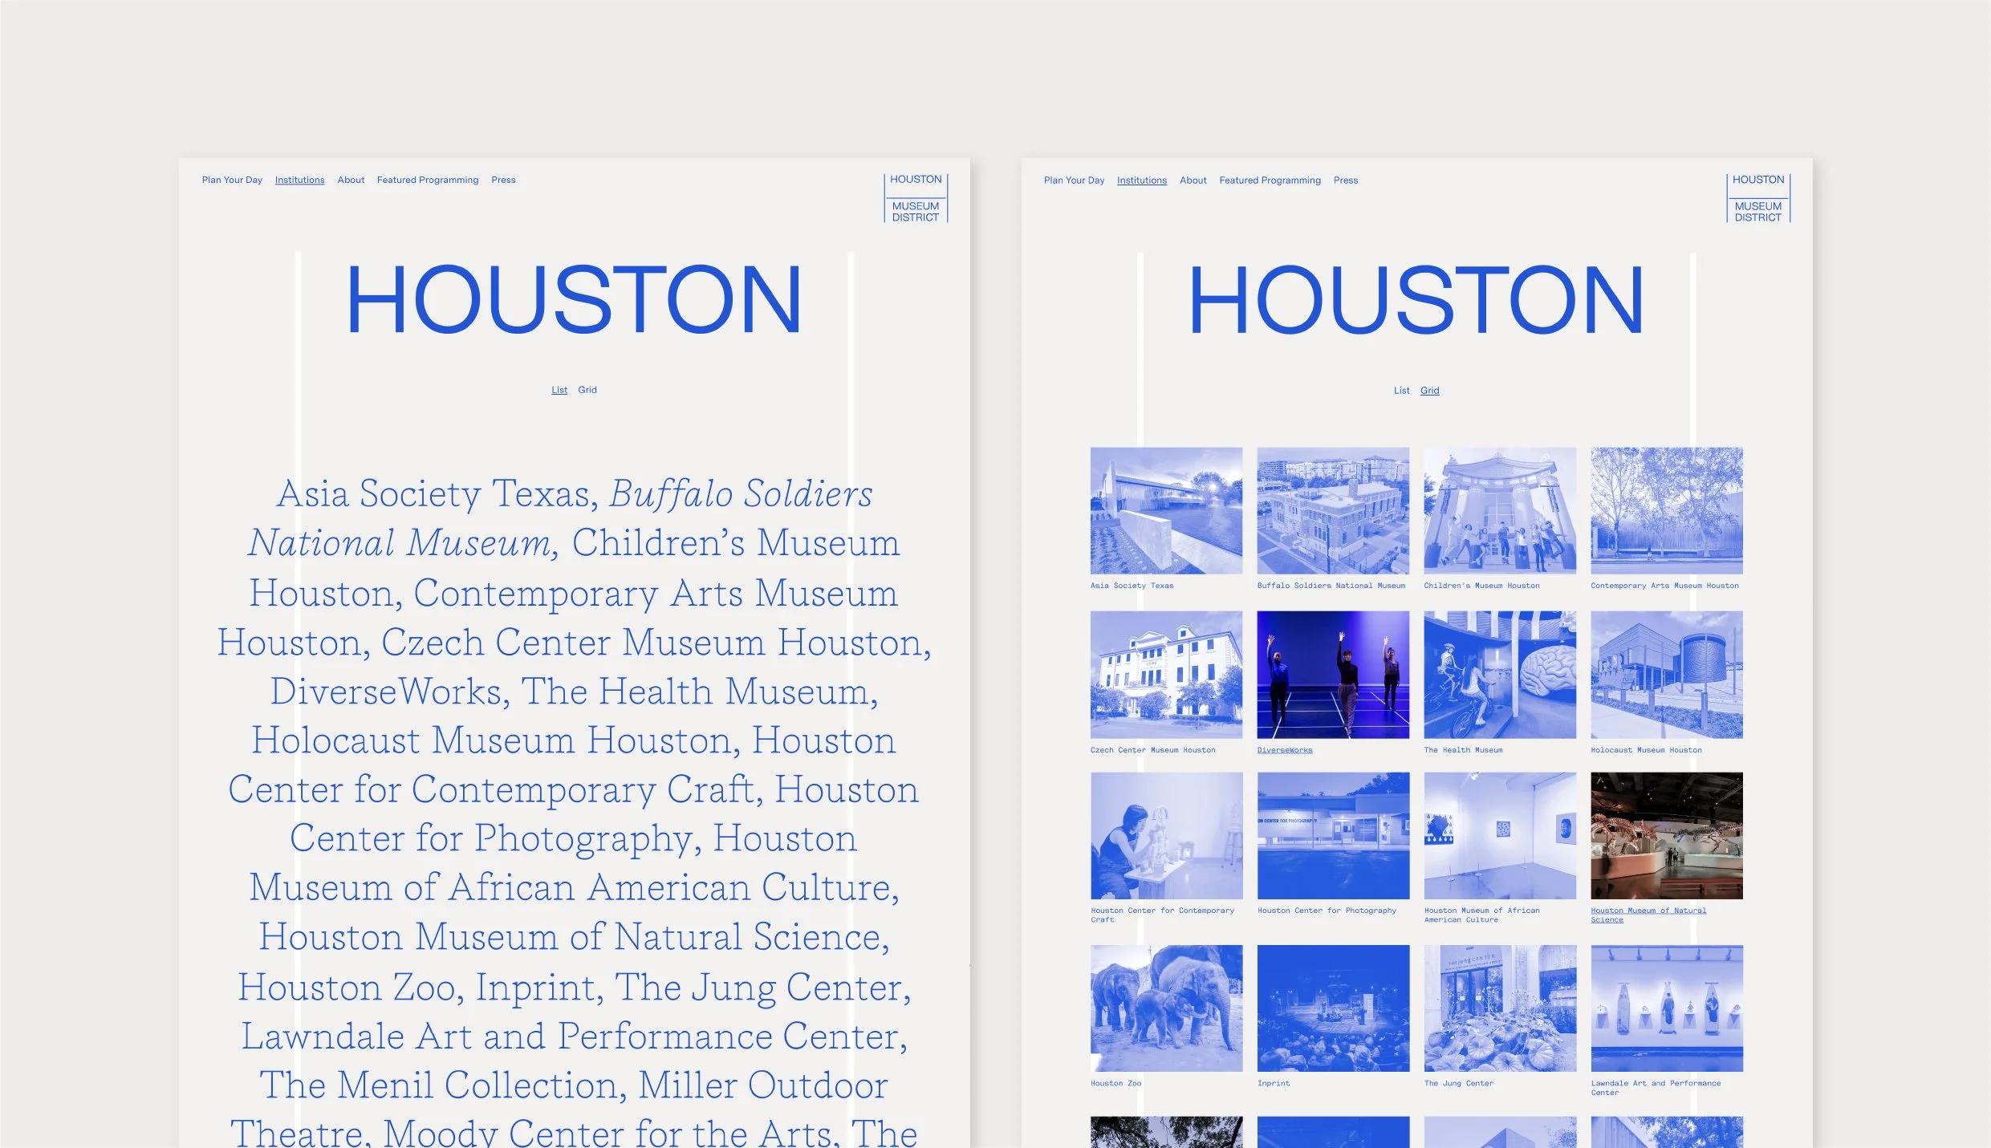The height and width of the screenshot is (1148, 1991).
Task: Switch to Grid view in left mockup
Action: pyautogui.click(x=587, y=390)
